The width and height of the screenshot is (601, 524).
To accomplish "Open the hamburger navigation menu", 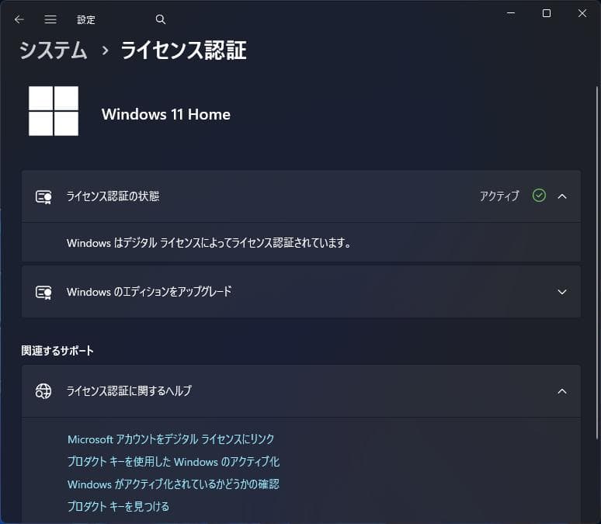I will 50,19.
